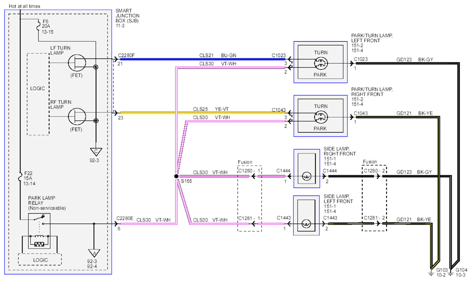Select the left front park/turn lamp bulb symbol
472x281 pixels.
click(x=321, y=63)
